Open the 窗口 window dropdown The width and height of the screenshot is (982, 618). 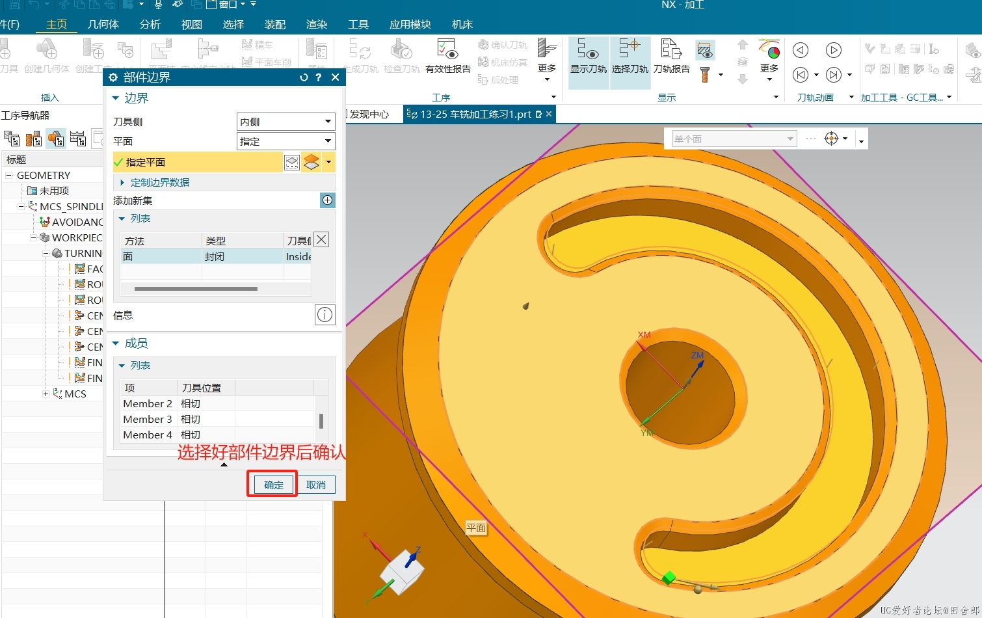[226, 5]
